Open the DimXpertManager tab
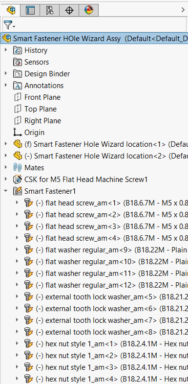The height and width of the screenshot is (384, 188). (x=69, y=10)
